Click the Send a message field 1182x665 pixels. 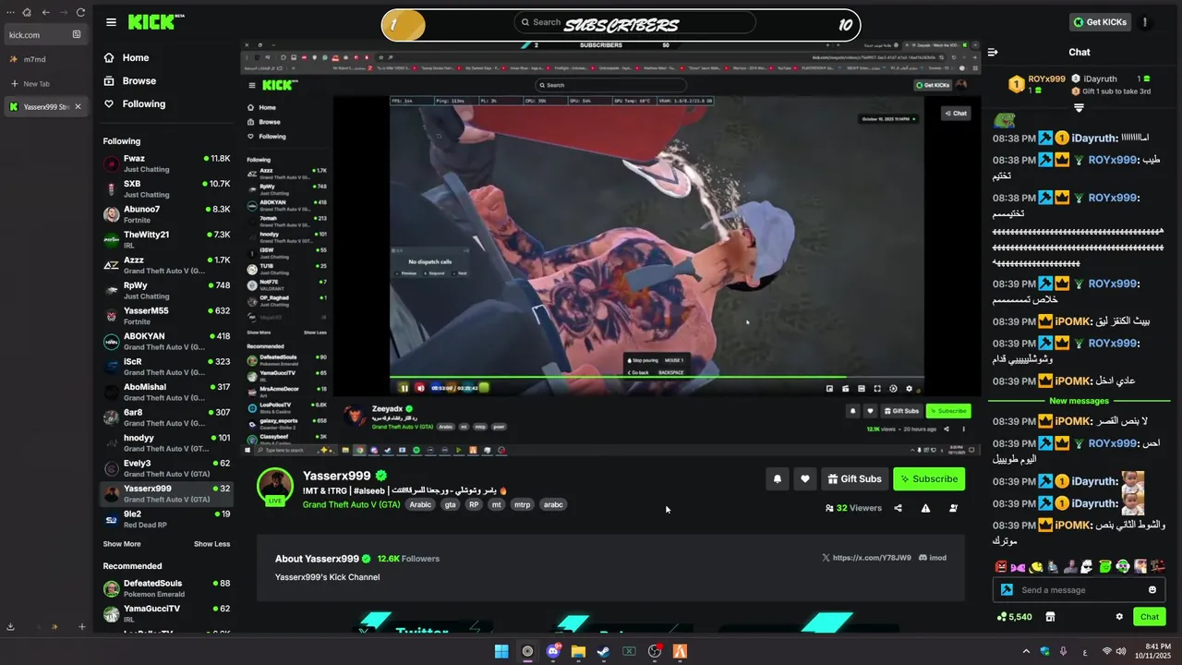pos(1080,590)
